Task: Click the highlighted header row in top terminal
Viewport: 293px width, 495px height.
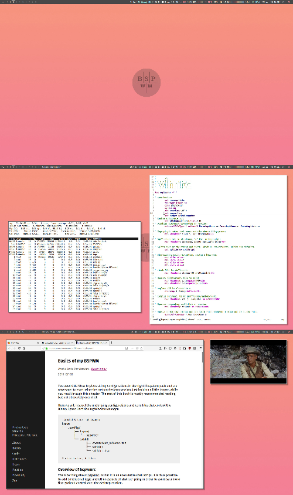Action: coord(73,239)
